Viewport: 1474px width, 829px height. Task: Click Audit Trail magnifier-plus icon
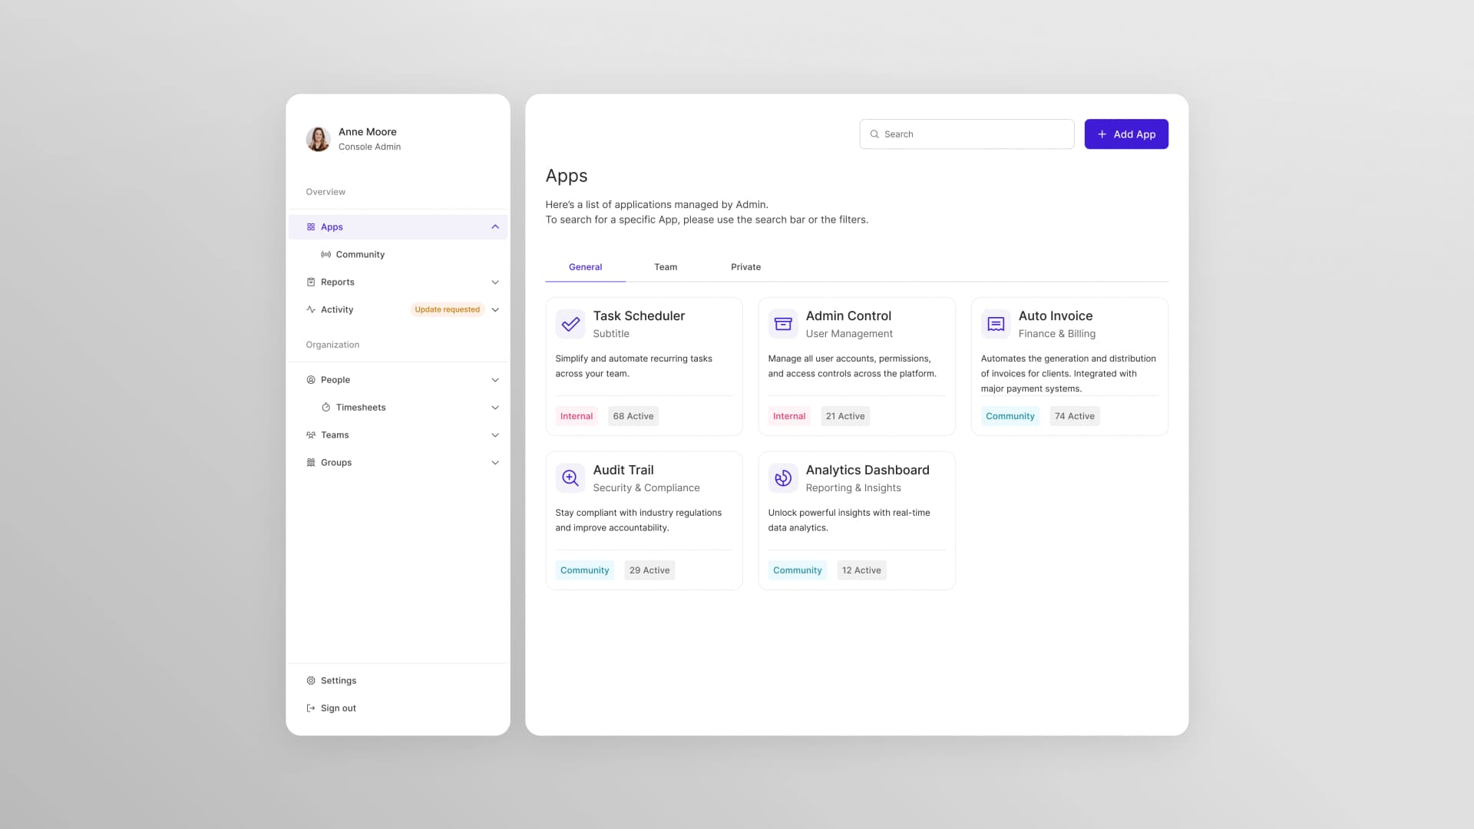click(x=570, y=479)
